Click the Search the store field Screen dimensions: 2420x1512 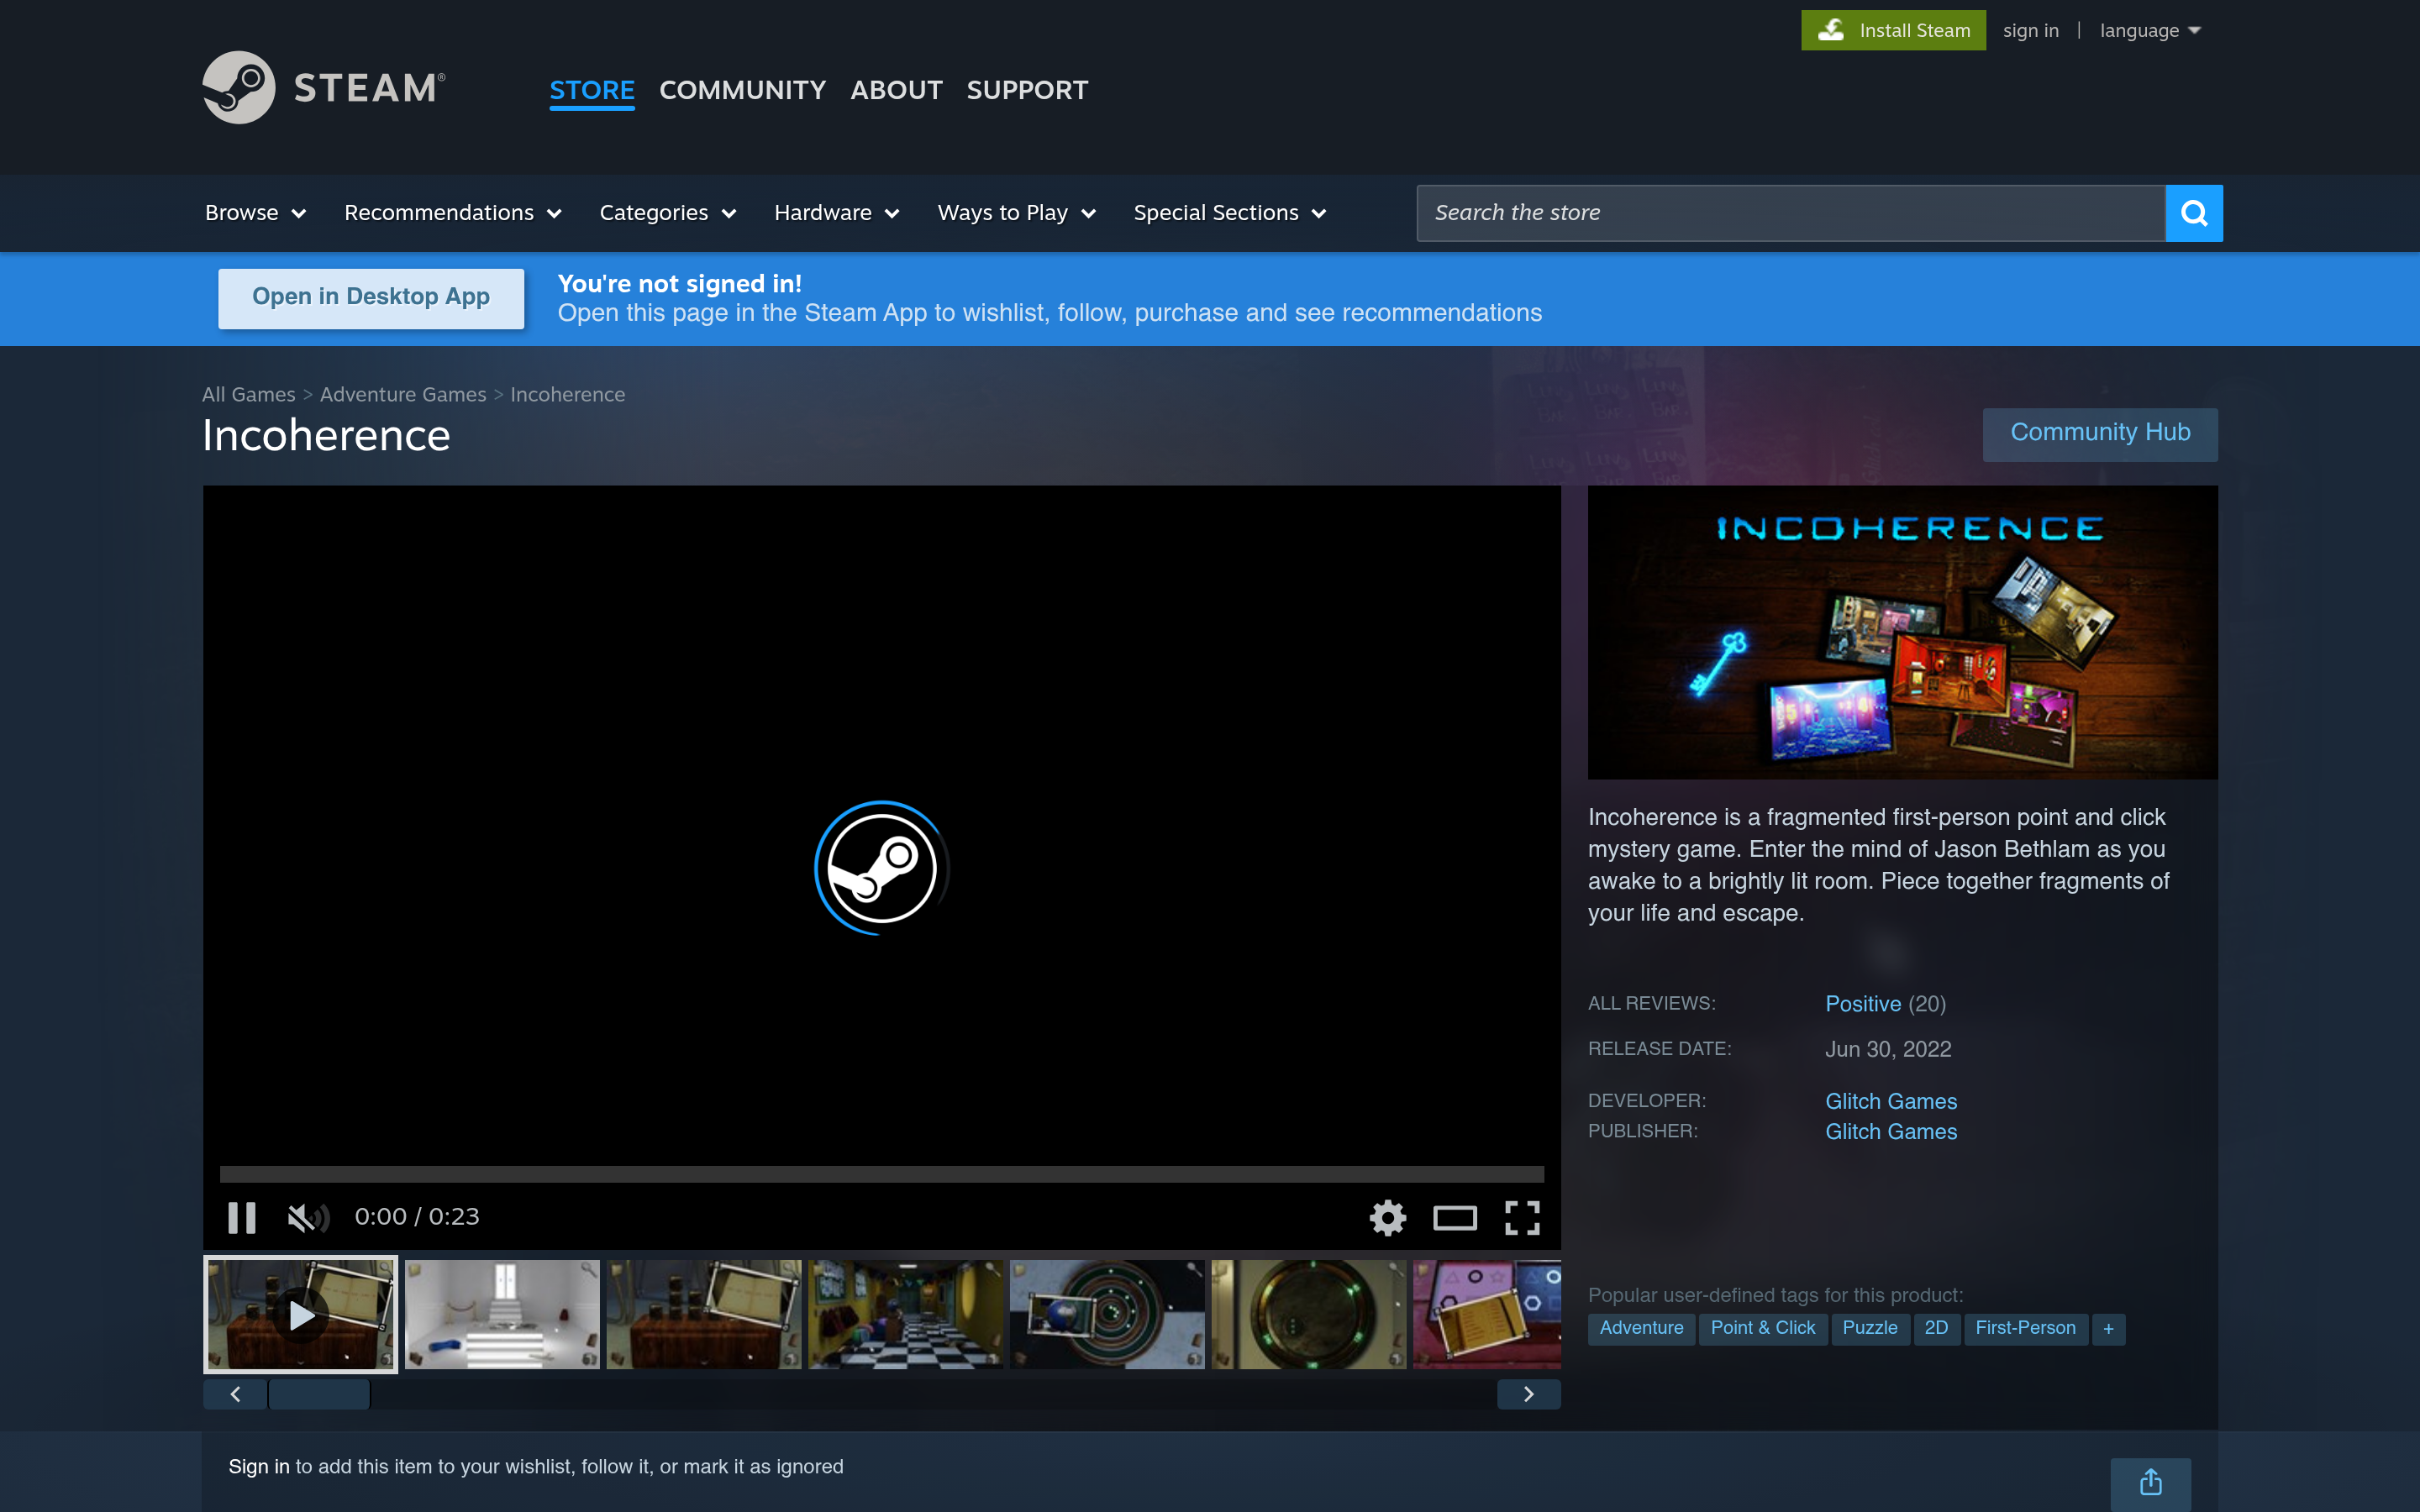(1790, 213)
